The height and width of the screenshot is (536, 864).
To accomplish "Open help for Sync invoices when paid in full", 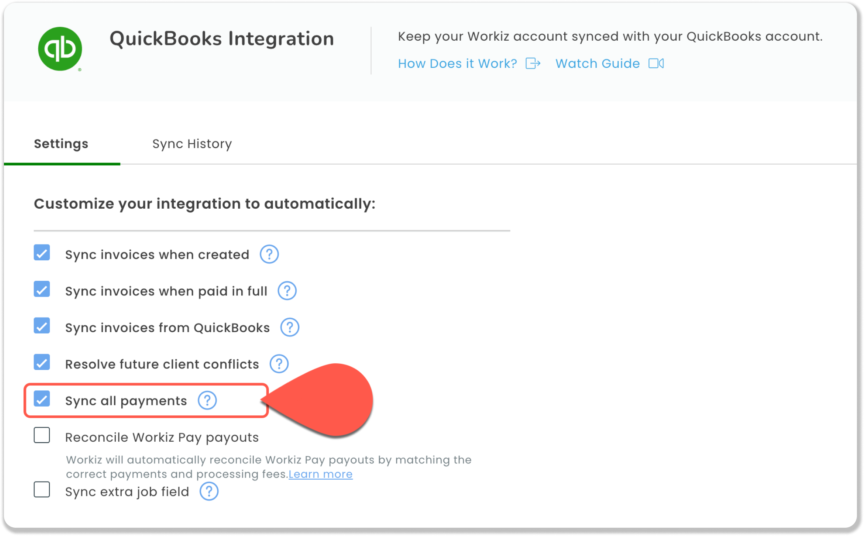I will 287,291.
